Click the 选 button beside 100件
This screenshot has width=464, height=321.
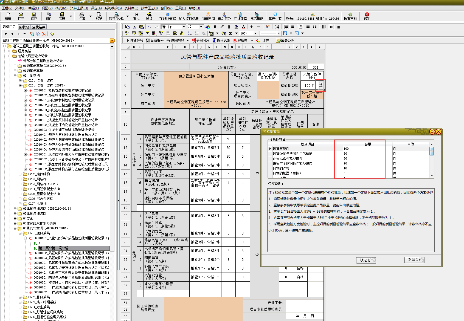coord(320,85)
